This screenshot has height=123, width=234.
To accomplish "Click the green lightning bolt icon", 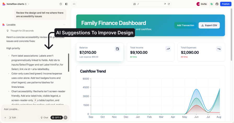I will (212, 4).
